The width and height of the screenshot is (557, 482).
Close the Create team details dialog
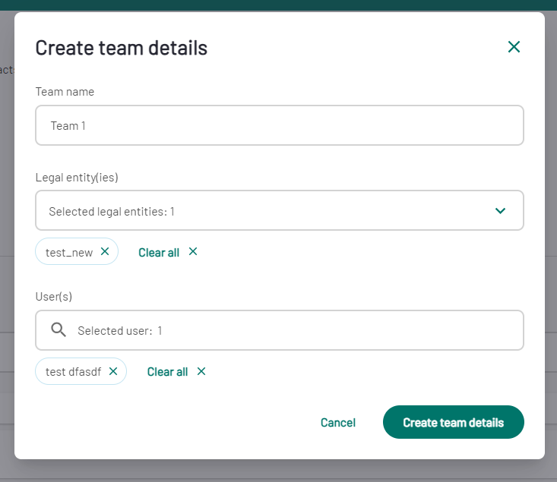514,47
